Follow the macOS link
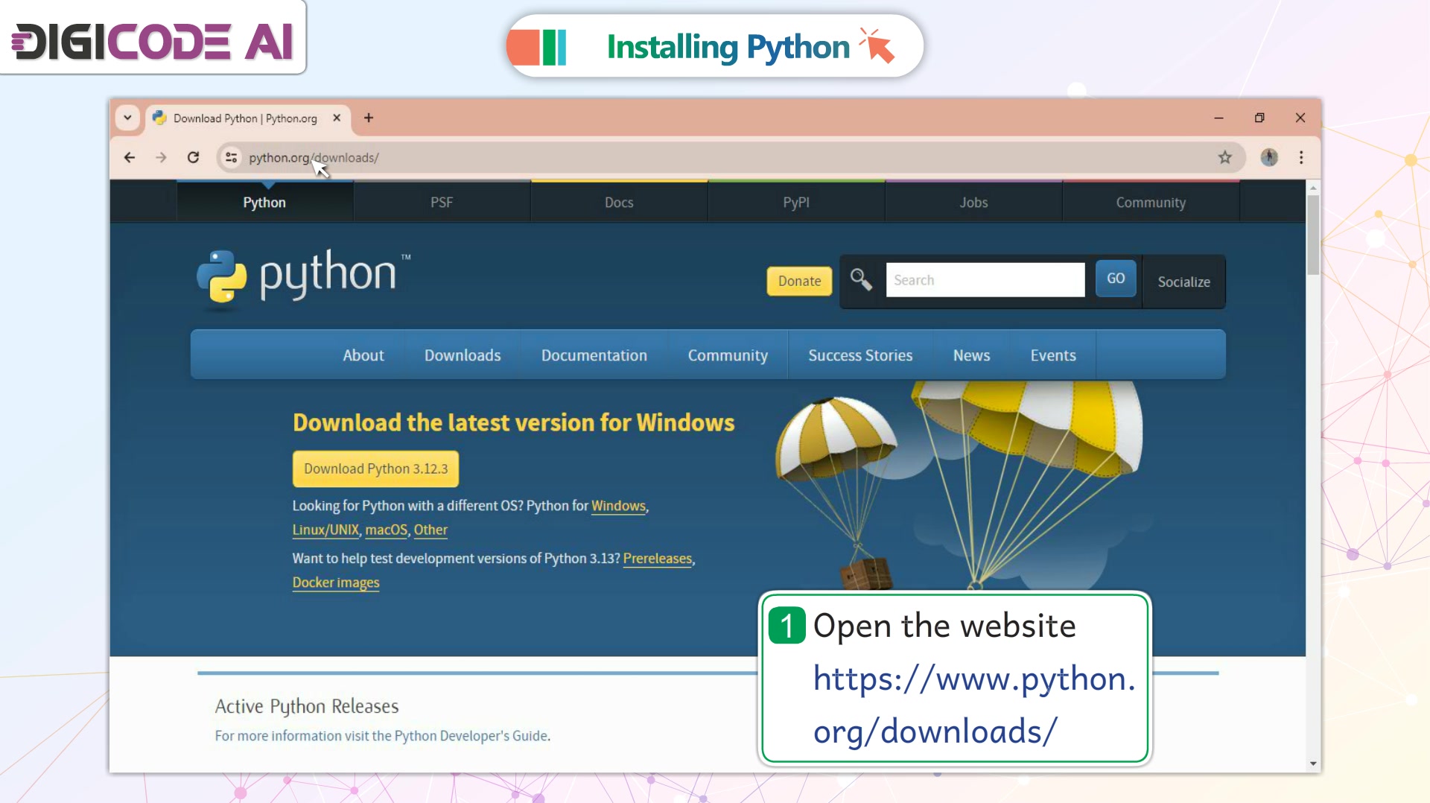The width and height of the screenshot is (1430, 803). click(x=386, y=530)
